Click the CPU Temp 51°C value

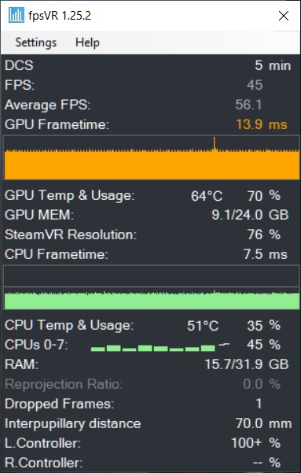click(203, 326)
